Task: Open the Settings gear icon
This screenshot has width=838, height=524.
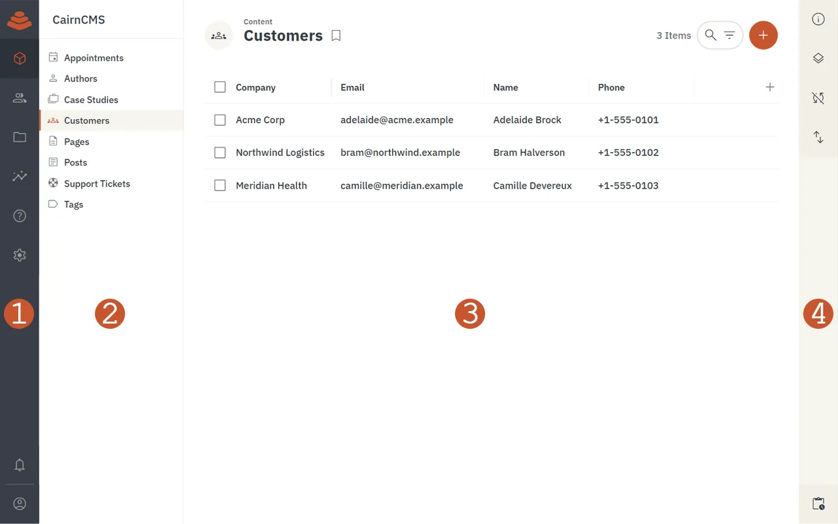Action: tap(20, 255)
